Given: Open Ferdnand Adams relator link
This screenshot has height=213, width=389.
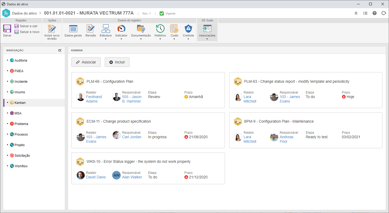Looking at the screenshot, I should (x=94, y=99).
